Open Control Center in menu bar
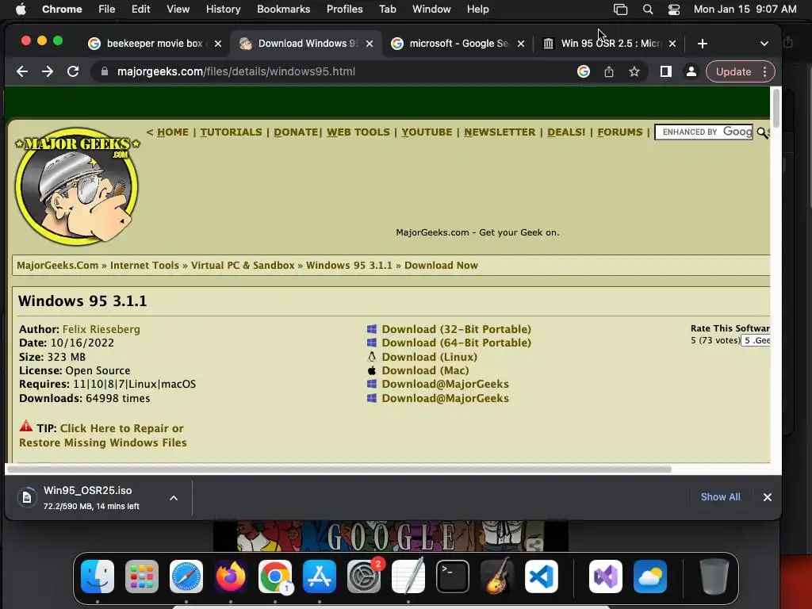Screen dimensions: 812x609 (x=674, y=10)
